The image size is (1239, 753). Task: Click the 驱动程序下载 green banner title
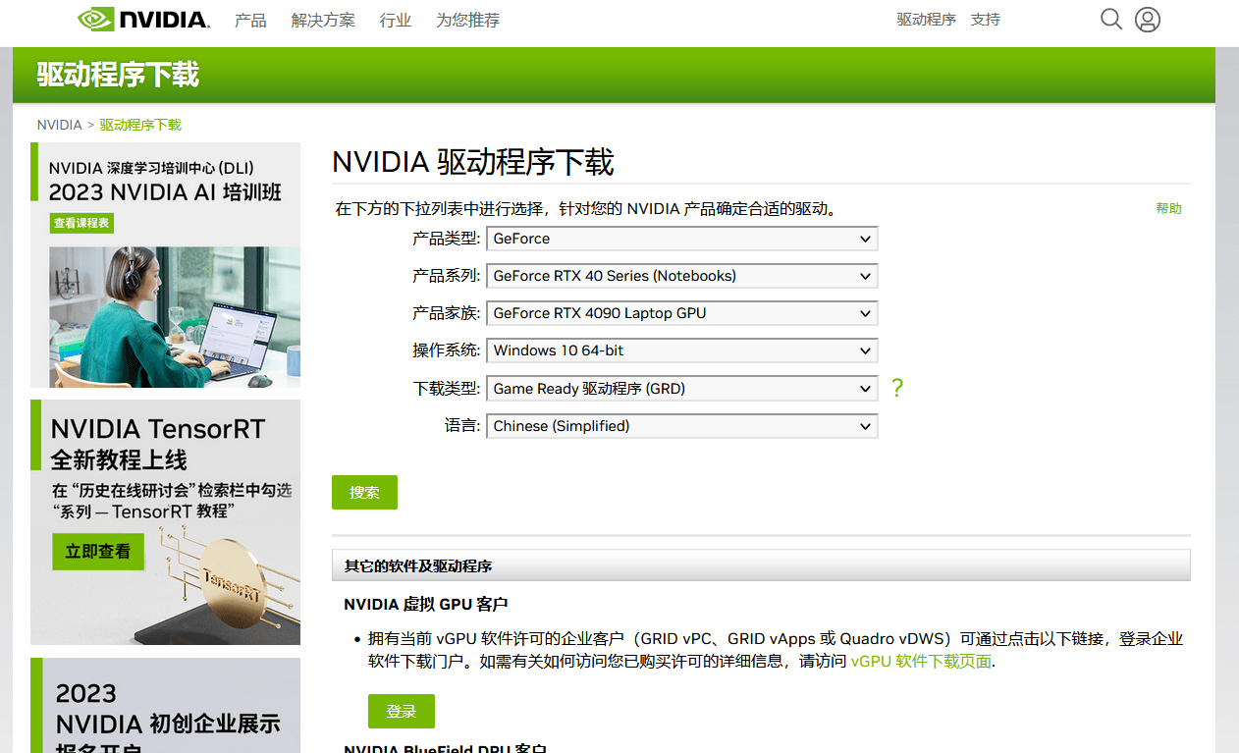point(118,75)
